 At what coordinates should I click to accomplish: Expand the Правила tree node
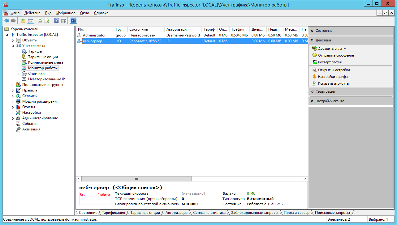tap(13, 91)
